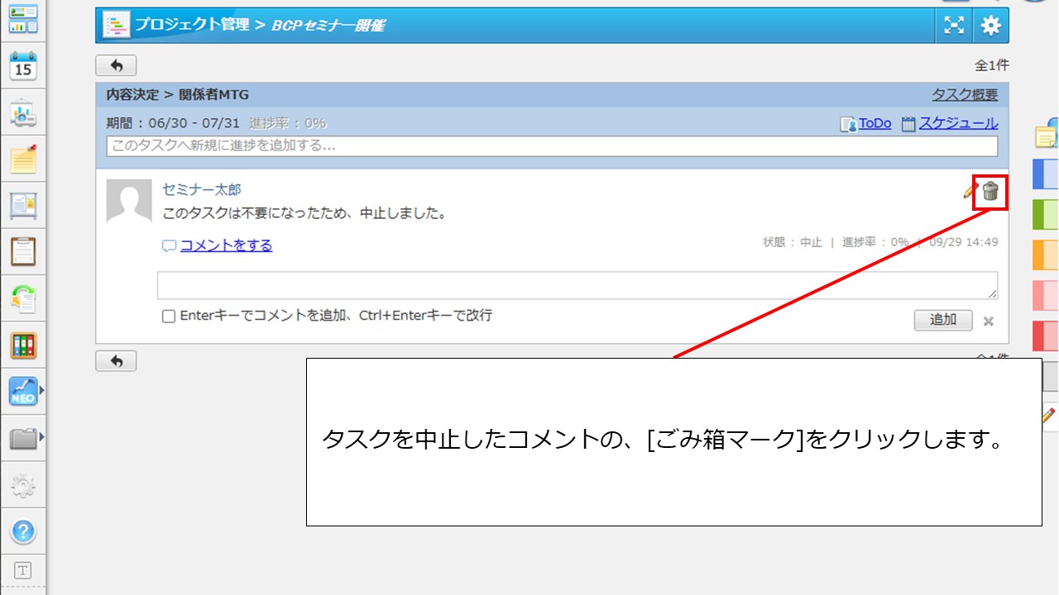Screen dimensions: 1059x595
Task: Select the green color tab on the right edge
Action: [1046, 215]
